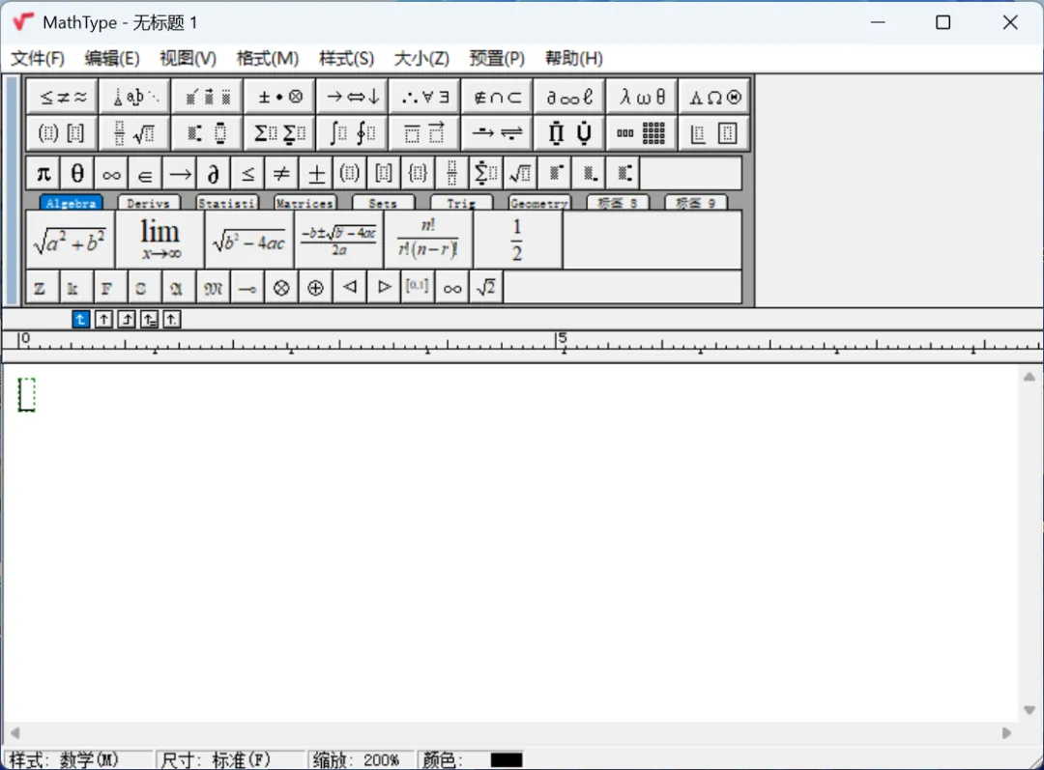The image size is (1044, 770).
Task: Open the 文件(F) menu
Action: (x=38, y=59)
